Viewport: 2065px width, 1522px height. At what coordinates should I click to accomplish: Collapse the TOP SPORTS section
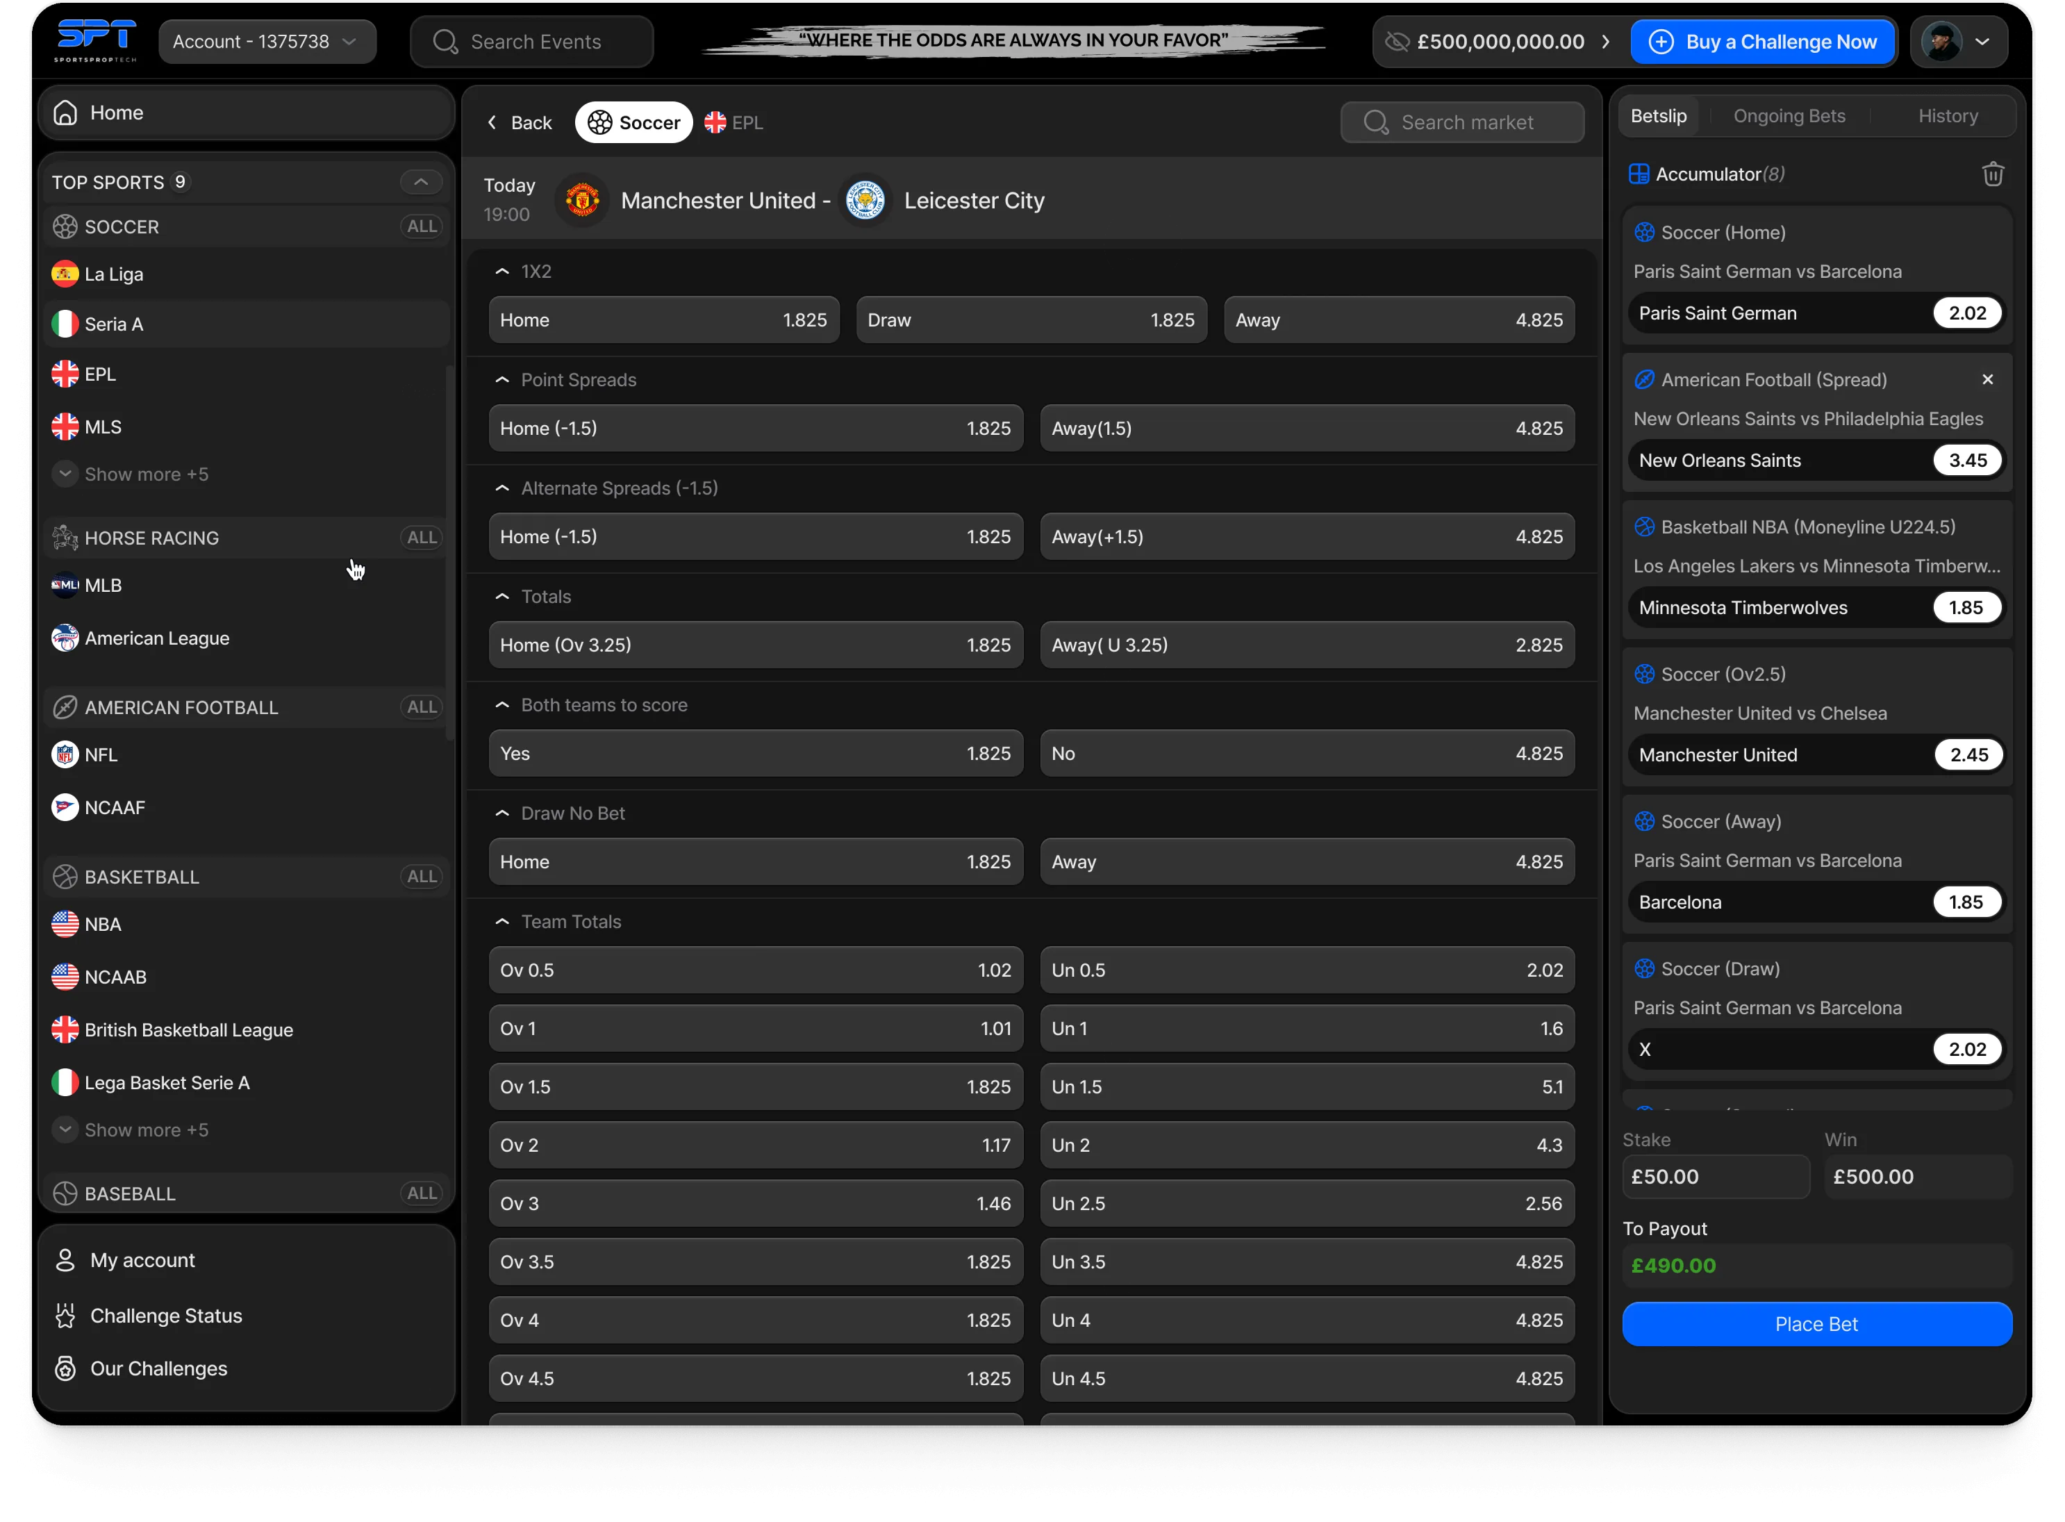[421, 181]
